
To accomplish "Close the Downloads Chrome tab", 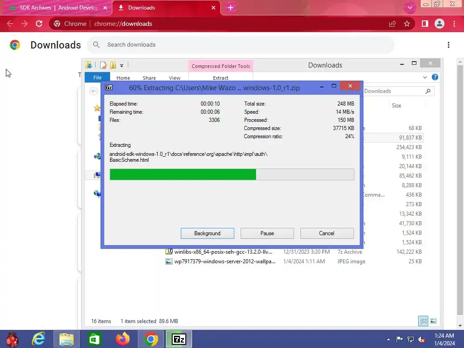I will pos(213,8).
